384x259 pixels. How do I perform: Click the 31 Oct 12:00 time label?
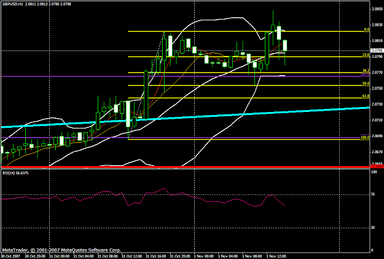[x=131, y=257]
